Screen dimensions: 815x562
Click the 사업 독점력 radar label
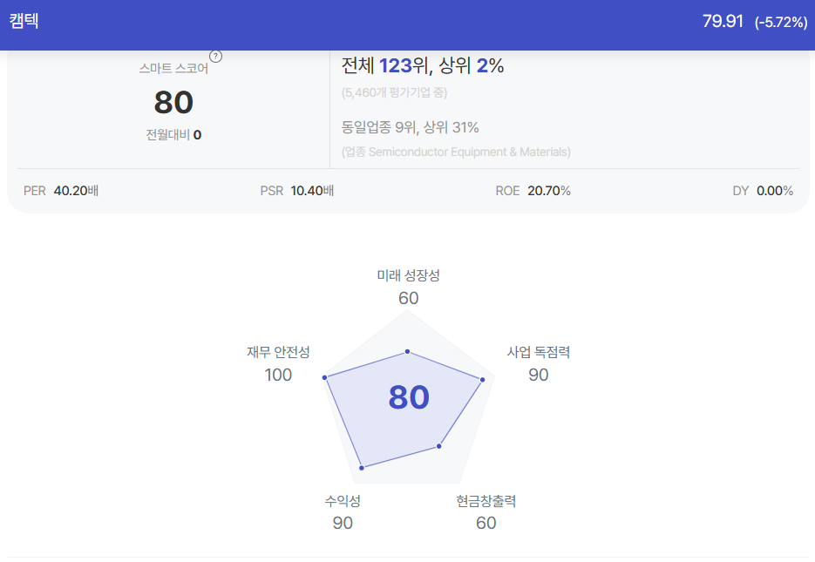(x=539, y=352)
